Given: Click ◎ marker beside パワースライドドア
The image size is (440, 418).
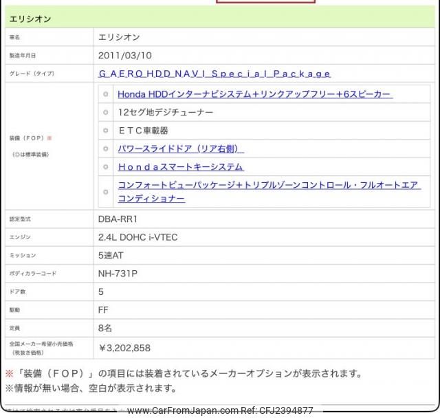Looking at the screenshot, I should click(x=106, y=148).
